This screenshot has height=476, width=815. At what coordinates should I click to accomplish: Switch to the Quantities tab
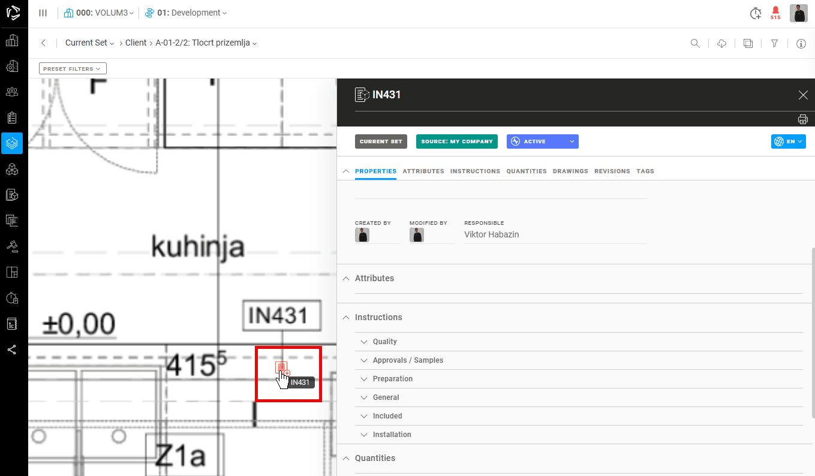(x=526, y=171)
